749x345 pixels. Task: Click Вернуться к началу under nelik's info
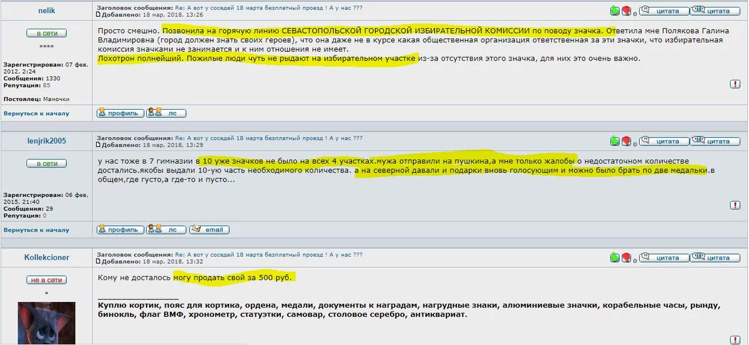pyautogui.click(x=36, y=113)
